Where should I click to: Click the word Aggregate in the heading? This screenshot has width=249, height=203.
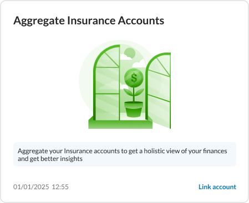click(x=39, y=21)
